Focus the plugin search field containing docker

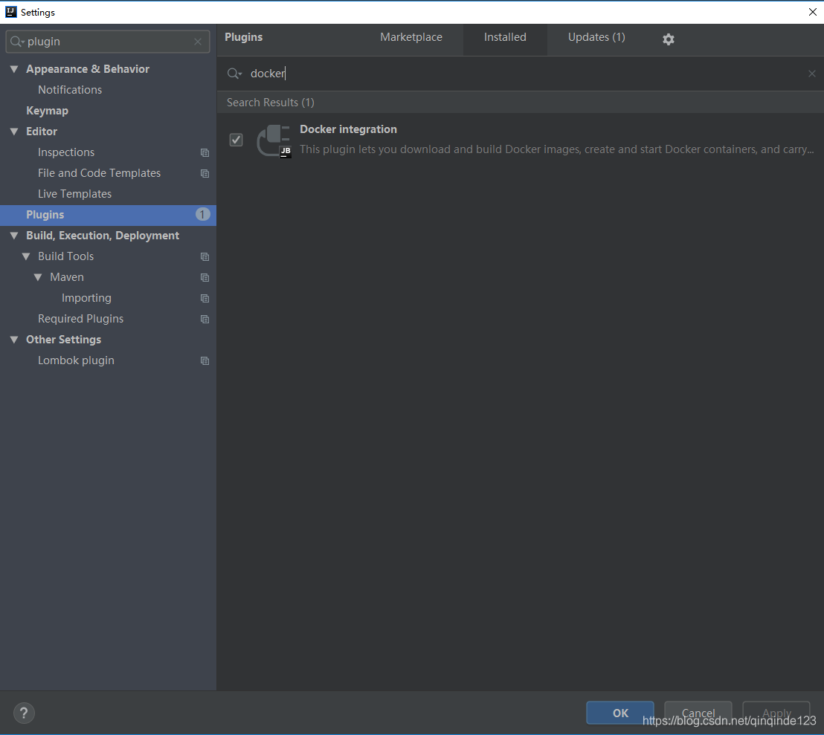click(x=521, y=74)
